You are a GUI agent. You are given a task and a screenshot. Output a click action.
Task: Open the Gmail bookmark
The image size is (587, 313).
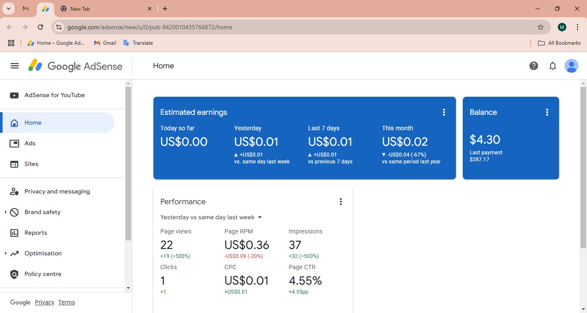pos(105,43)
